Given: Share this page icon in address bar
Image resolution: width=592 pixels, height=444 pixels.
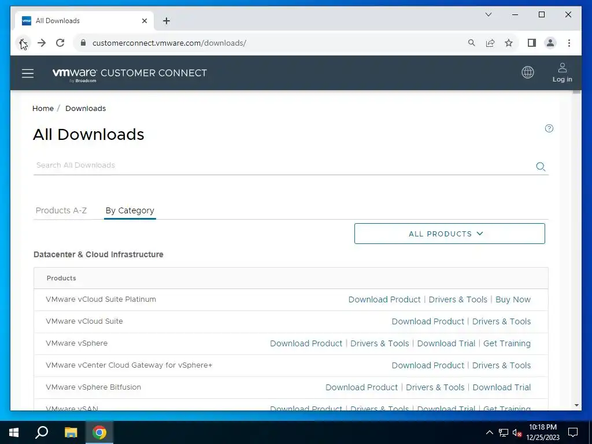Looking at the screenshot, I should pos(490,43).
